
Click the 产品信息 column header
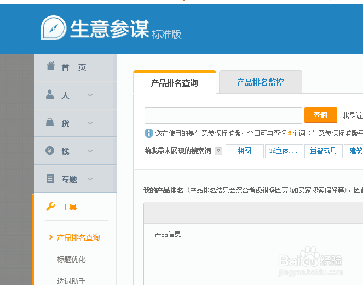168,234
